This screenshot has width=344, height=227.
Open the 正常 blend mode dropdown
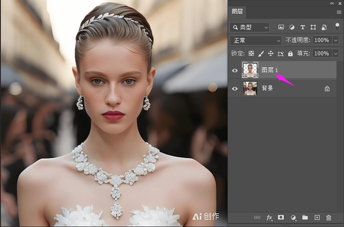coord(256,40)
